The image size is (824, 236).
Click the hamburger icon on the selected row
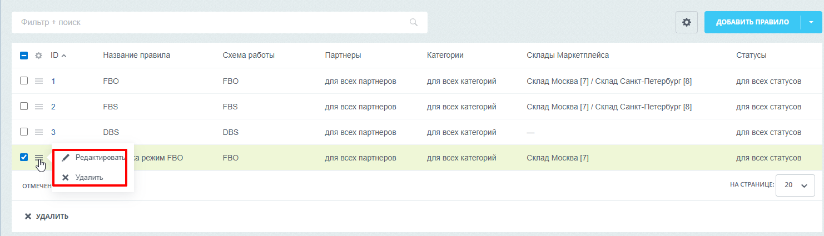[39, 158]
